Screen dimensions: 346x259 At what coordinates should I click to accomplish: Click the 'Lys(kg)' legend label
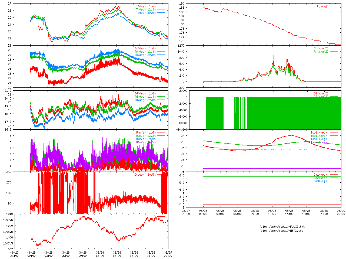323,6
